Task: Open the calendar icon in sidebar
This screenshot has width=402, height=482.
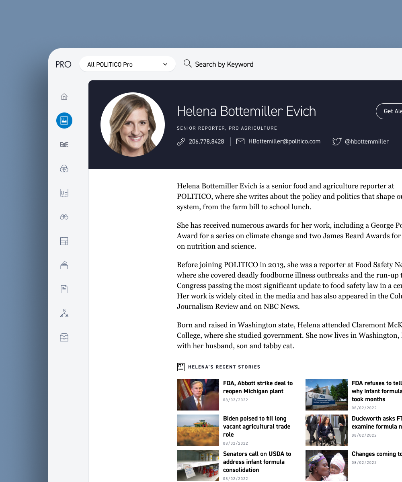Action: (64, 241)
